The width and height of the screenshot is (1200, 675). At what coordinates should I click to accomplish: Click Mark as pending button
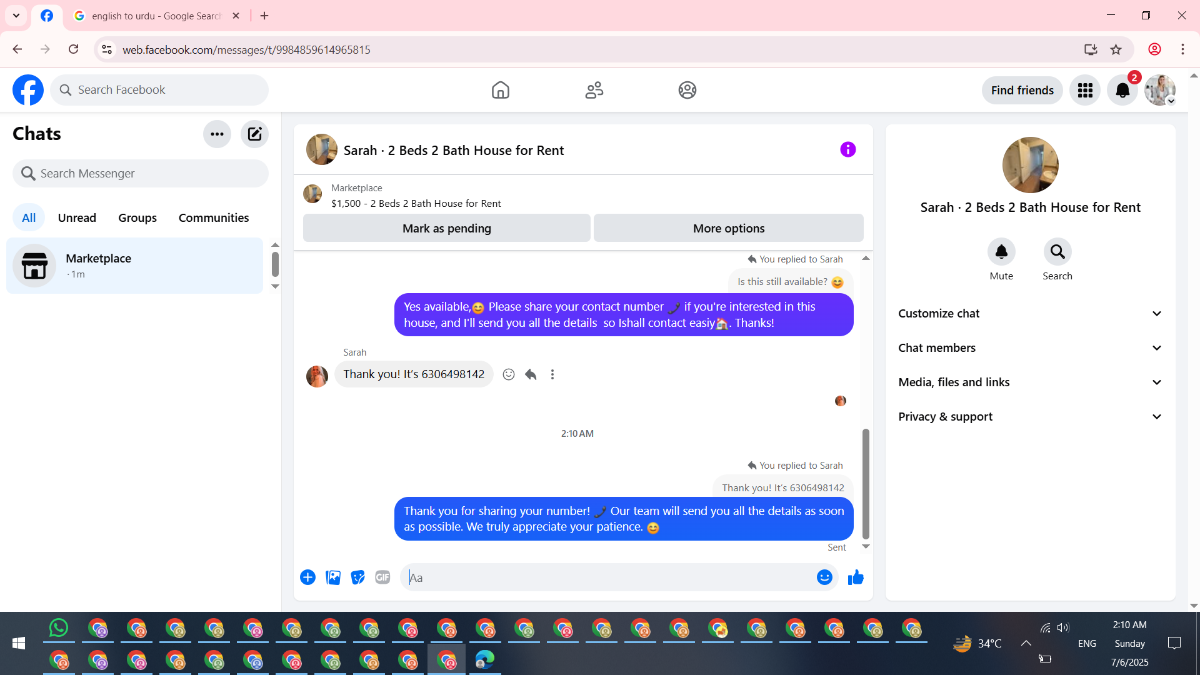(446, 228)
